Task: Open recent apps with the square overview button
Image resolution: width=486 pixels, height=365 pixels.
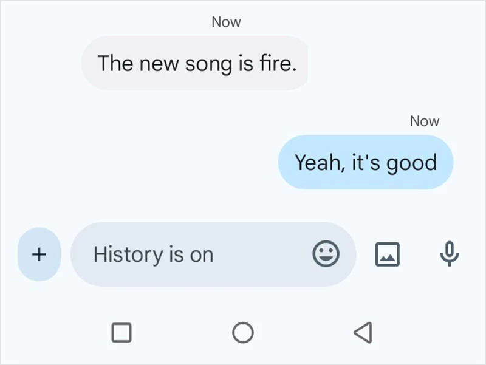Action: [122, 333]
